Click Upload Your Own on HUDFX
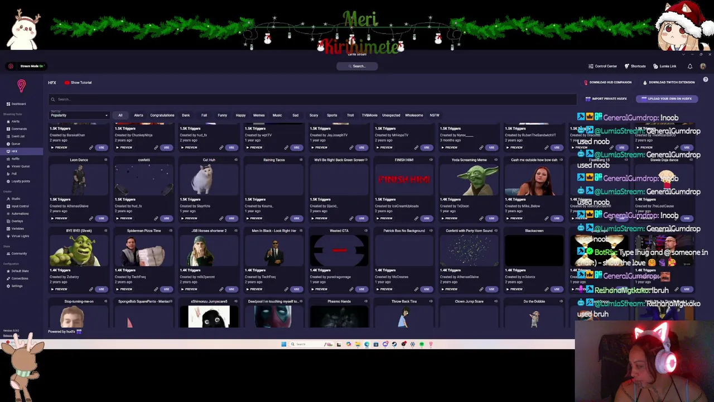The image size is (714, 402). tap(667, 99)
